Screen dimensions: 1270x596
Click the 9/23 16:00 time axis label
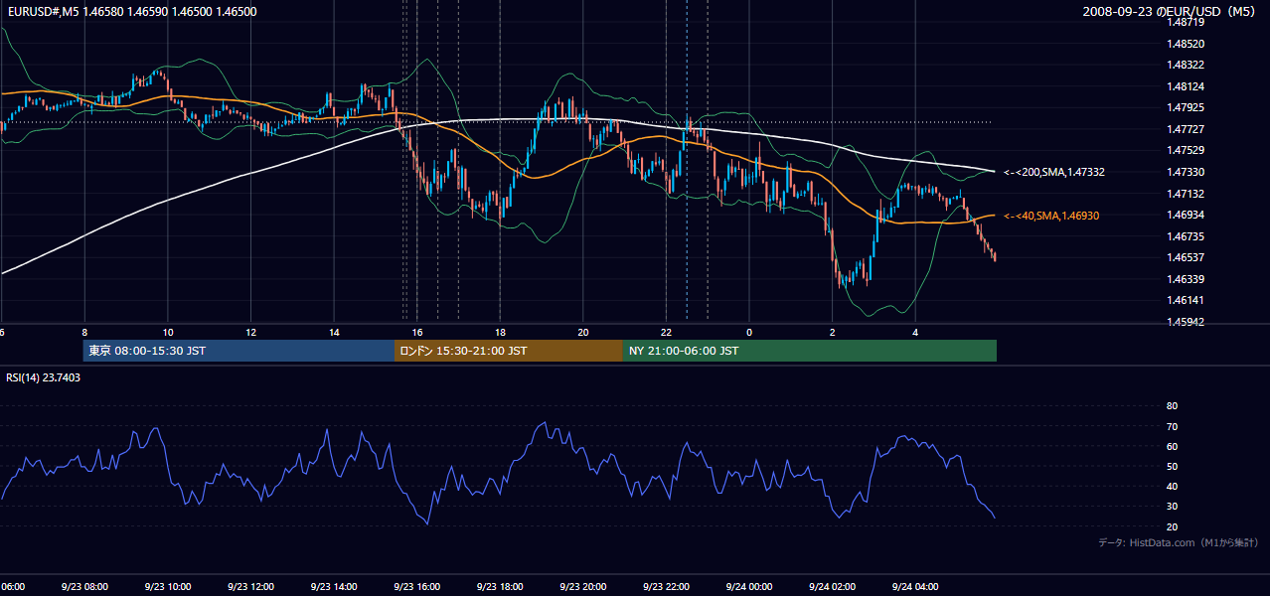click(416, 587)
